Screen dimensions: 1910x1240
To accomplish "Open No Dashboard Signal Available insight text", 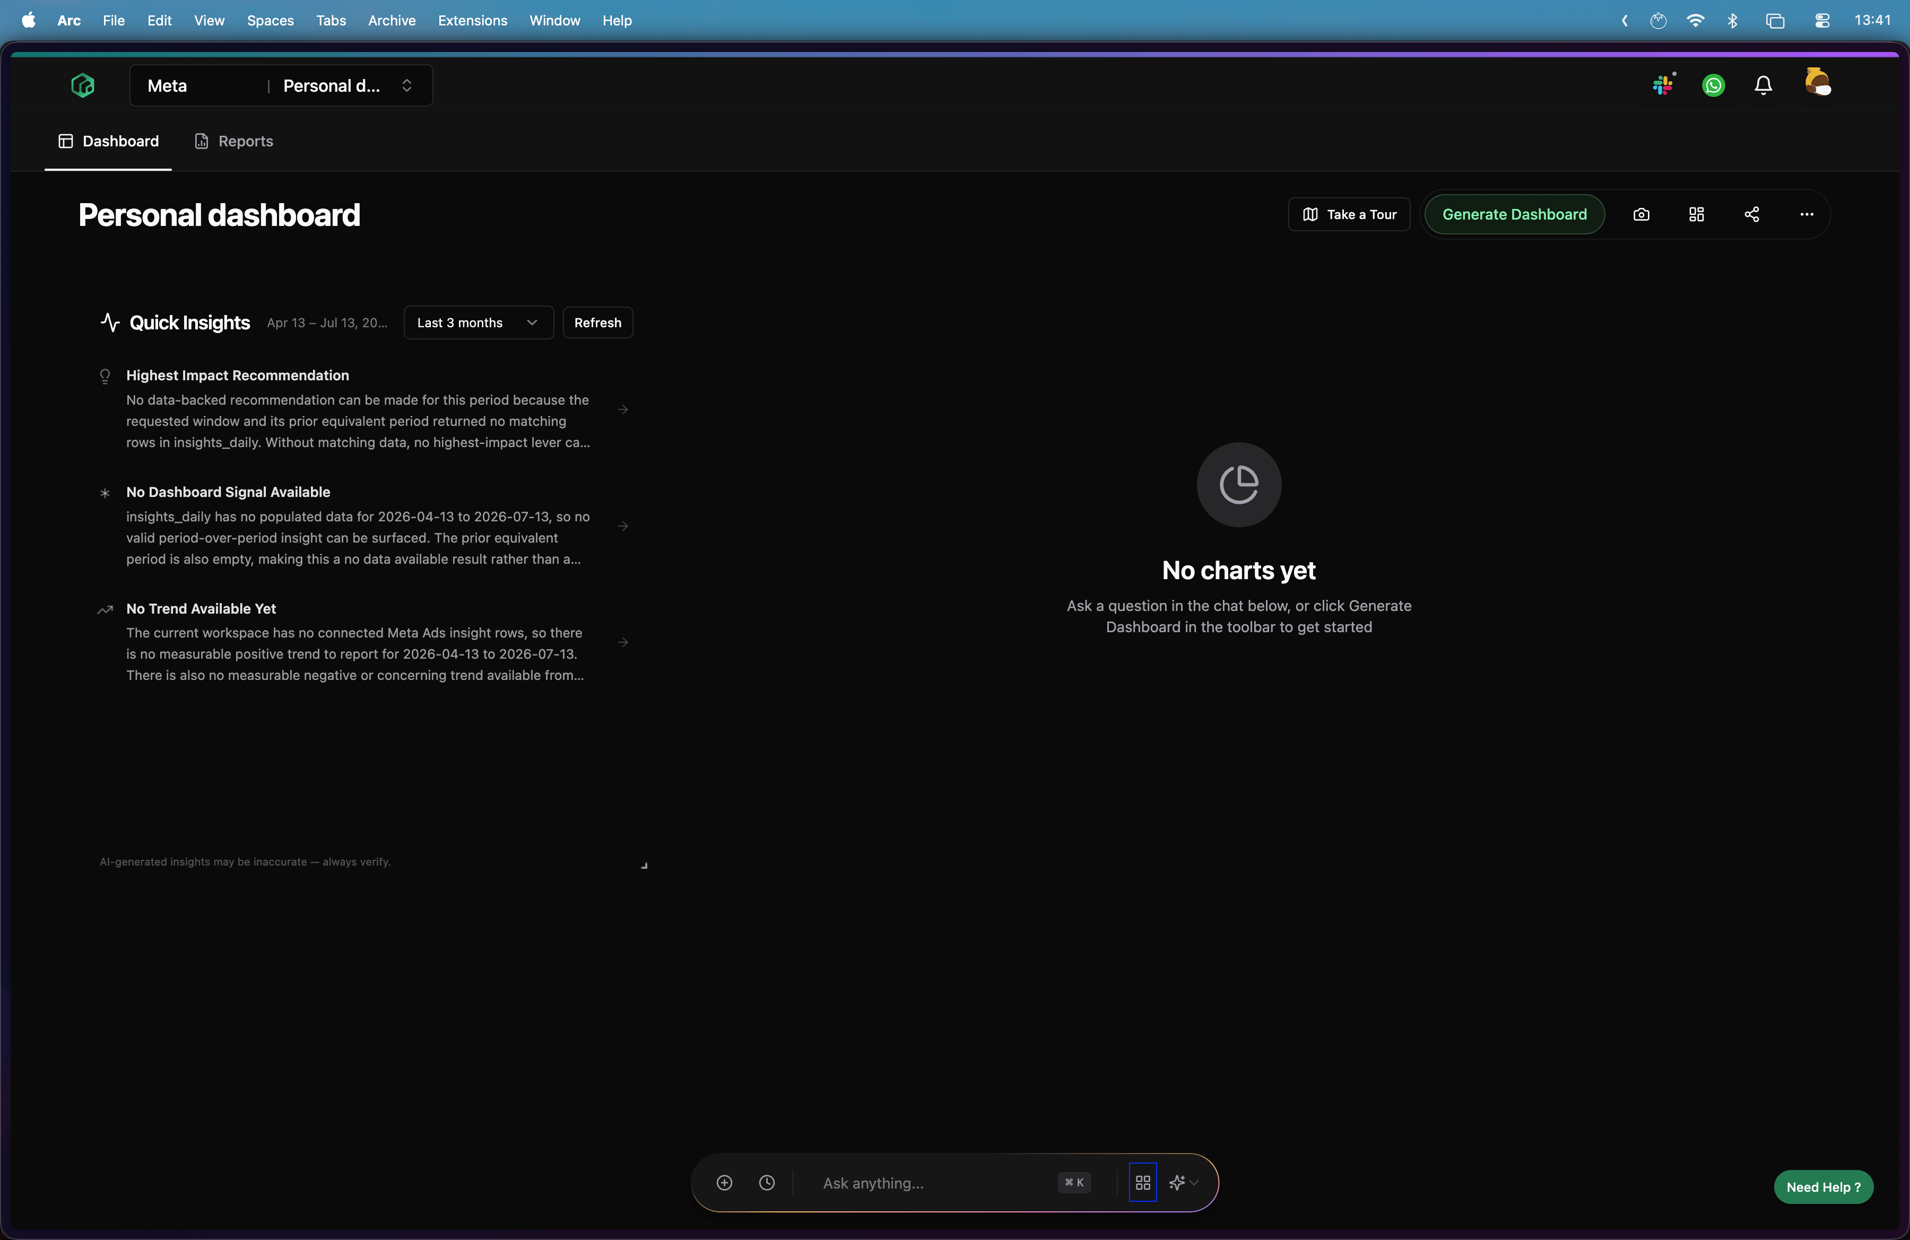I will click(358, 538).
